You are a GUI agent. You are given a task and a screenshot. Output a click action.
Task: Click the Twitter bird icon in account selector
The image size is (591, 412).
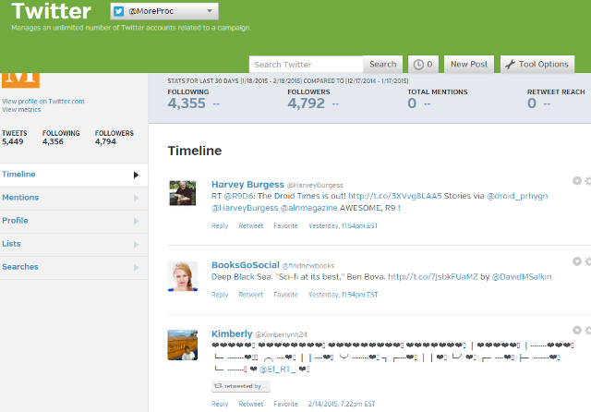pos(119,11)
